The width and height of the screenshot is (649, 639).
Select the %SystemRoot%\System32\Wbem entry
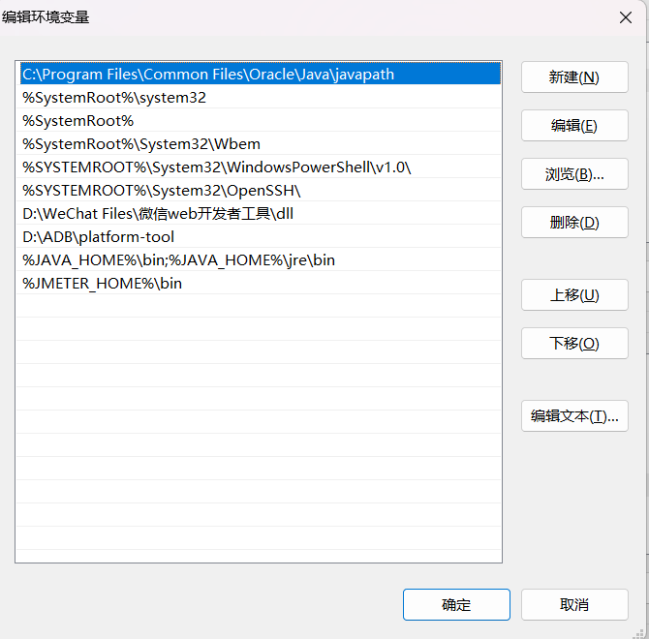[x=259, y=144]
